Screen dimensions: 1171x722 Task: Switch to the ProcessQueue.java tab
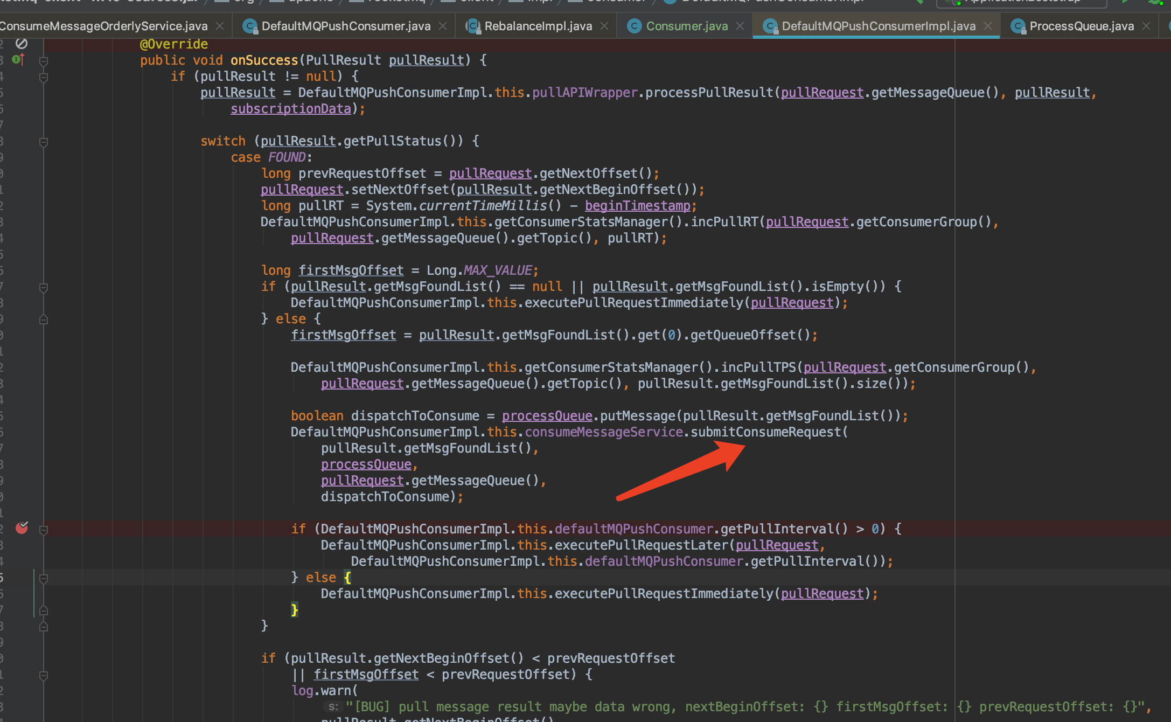(1081, 26)
